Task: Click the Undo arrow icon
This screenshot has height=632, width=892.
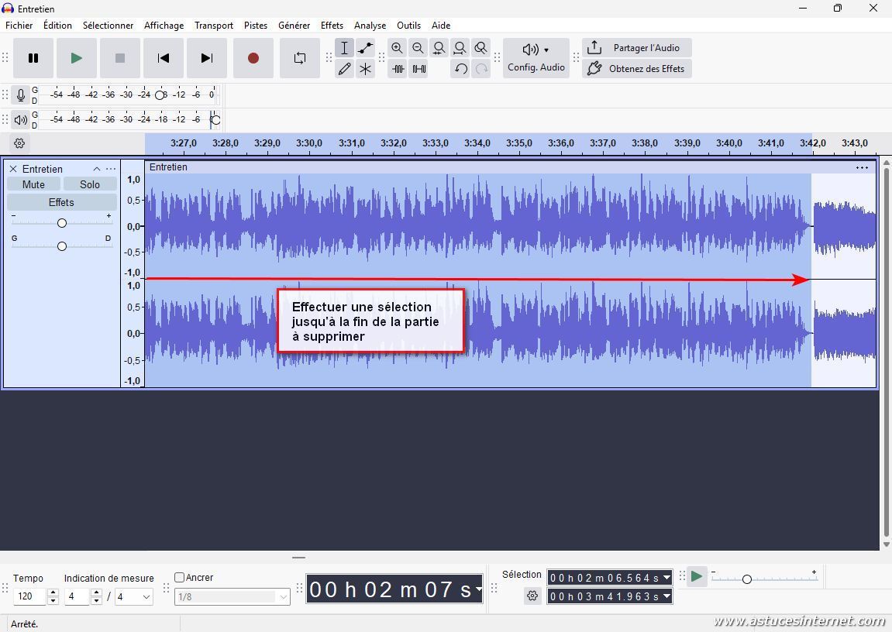Action: [x=460, y=69]
